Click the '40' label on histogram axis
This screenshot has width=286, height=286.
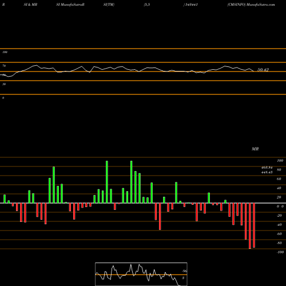[279, 188]
